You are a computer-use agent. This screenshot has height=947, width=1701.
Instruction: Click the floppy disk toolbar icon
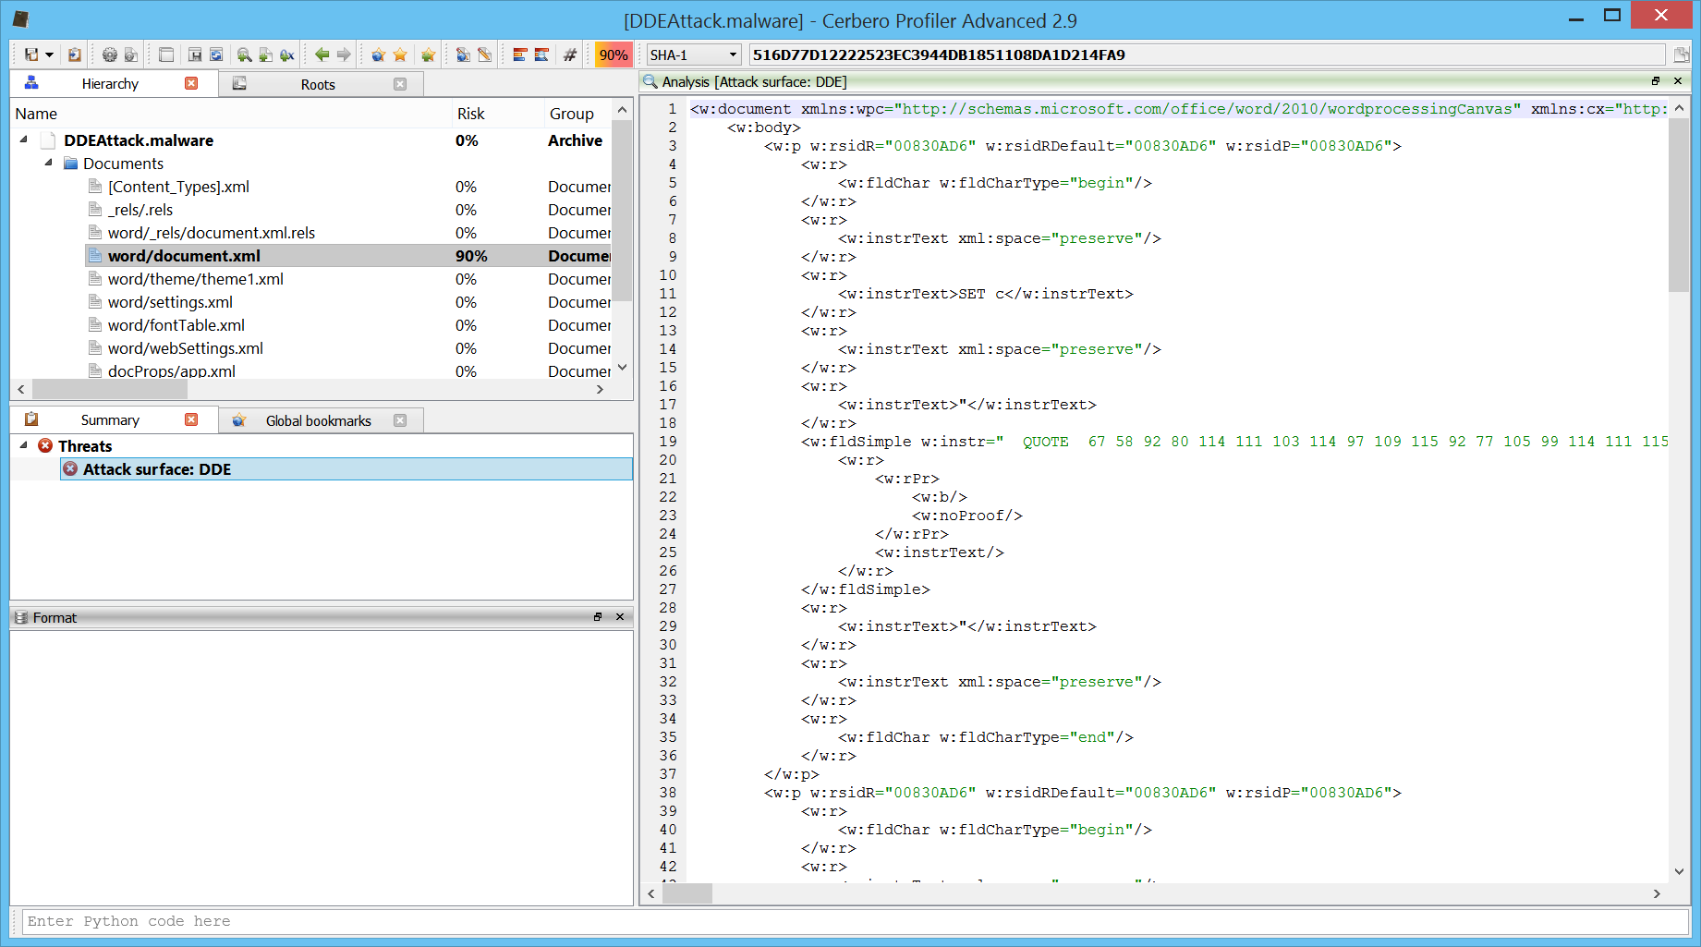click(195, 55)
